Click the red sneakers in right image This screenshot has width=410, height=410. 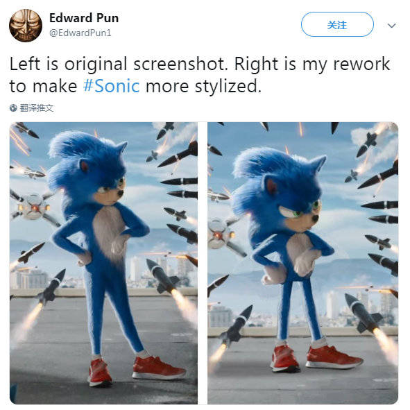tap(316, 358)
